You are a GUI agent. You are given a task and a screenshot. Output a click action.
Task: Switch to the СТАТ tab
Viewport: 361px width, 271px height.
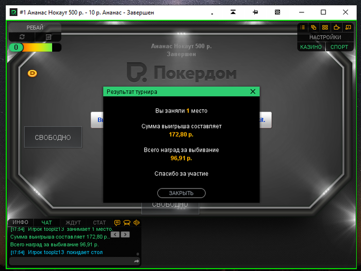99,222
